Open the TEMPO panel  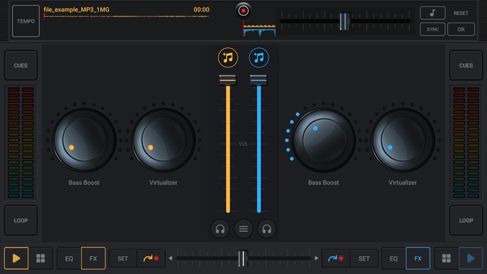click(26, 21)
